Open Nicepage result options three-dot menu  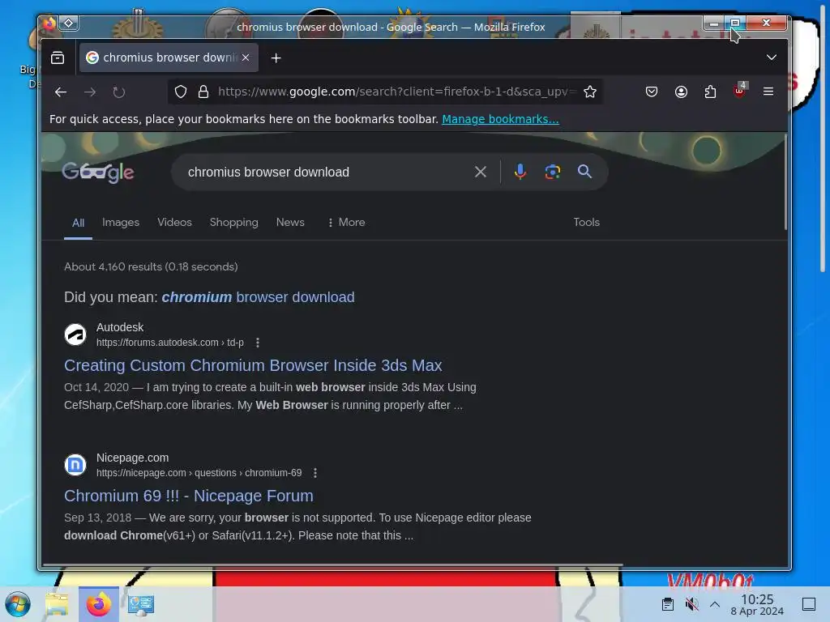tap(315, 473)
